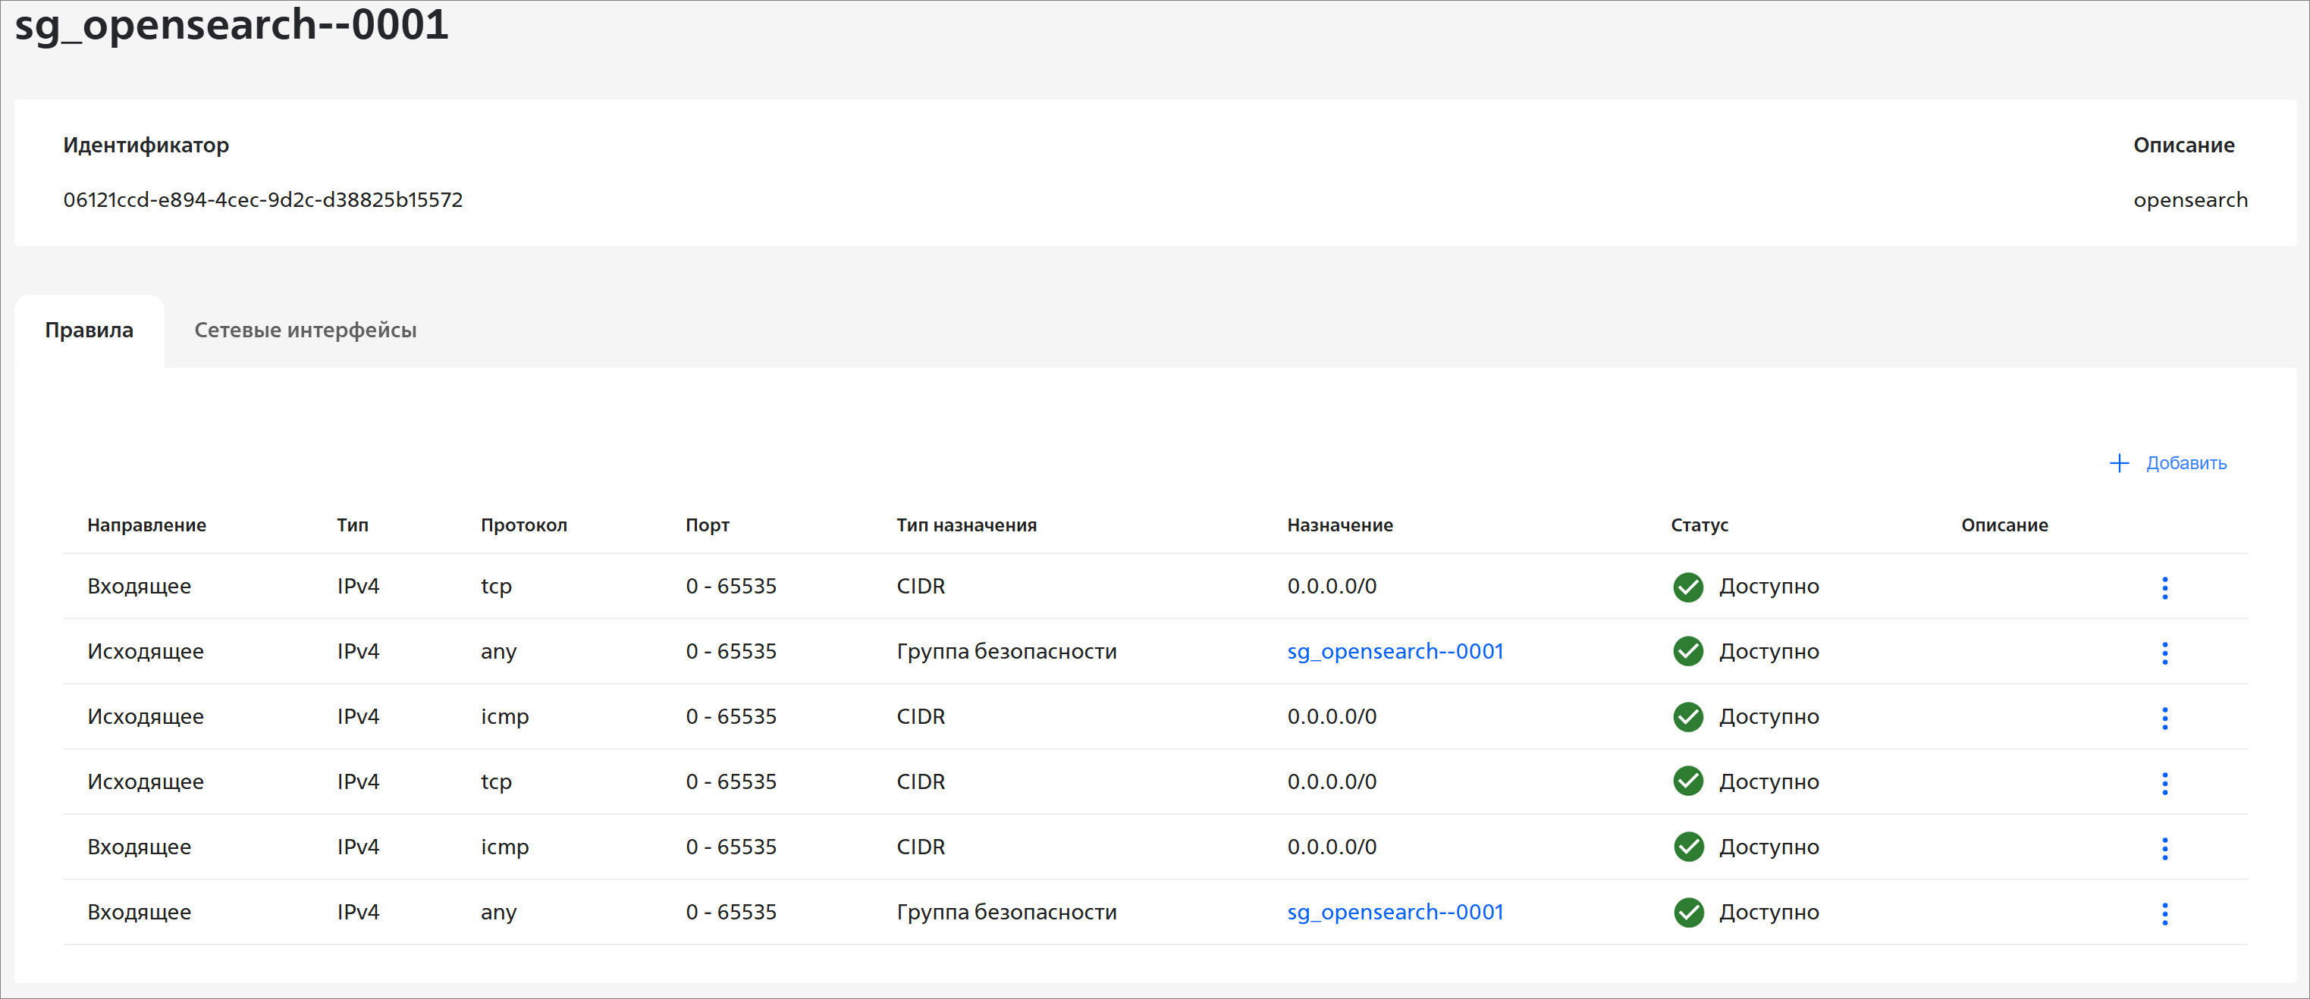This screenshot has width=2310, height=999.
Task: Open actions menu for outgoing any rule
Action: (2164, 653)
